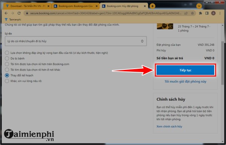Close the Hủy đặt phòng tab
Image resolution: width=226 pixels, height=145 pixels.
(145, 6)
